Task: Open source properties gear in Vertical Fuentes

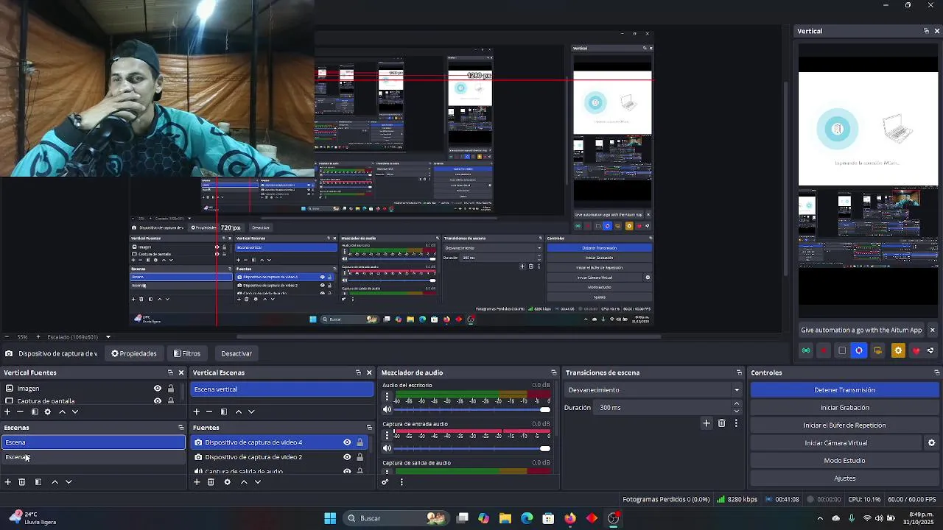Action: [48, 411]
